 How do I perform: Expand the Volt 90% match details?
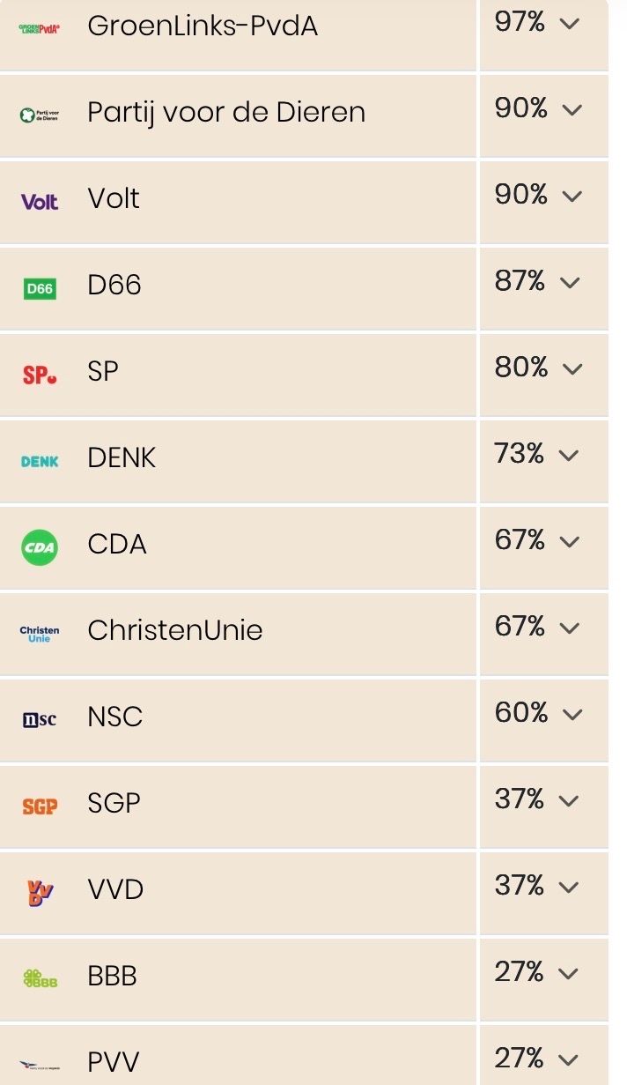[572, 197]
